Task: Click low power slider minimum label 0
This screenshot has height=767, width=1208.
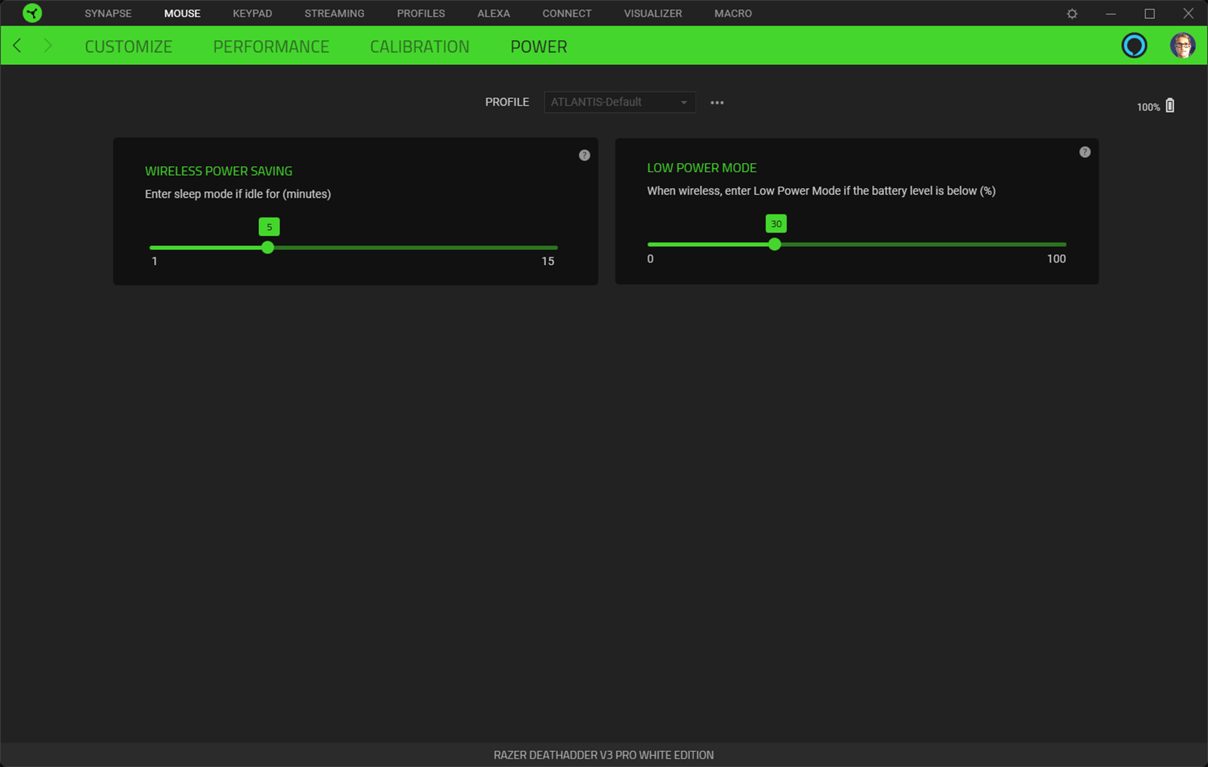Action: point(650,259)
